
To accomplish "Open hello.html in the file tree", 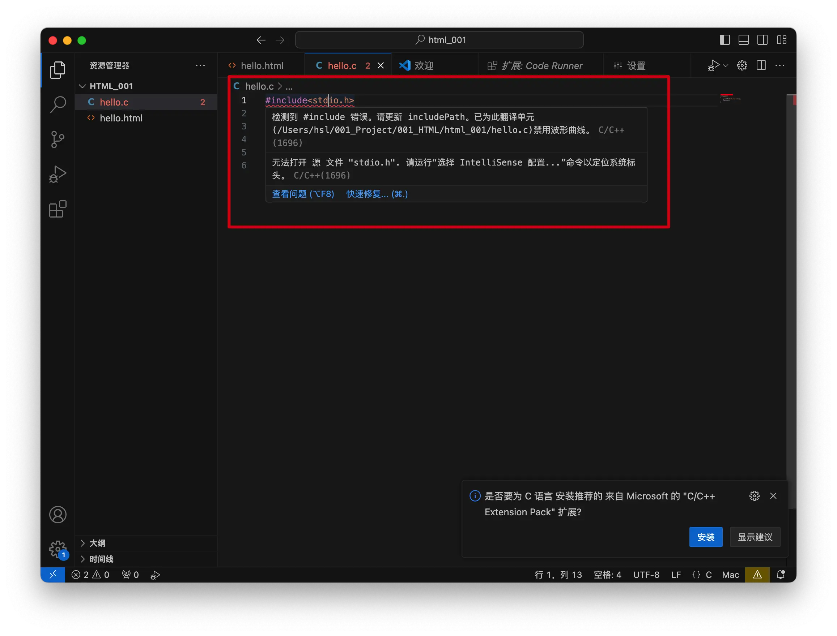I will click(x=146, y=118).
